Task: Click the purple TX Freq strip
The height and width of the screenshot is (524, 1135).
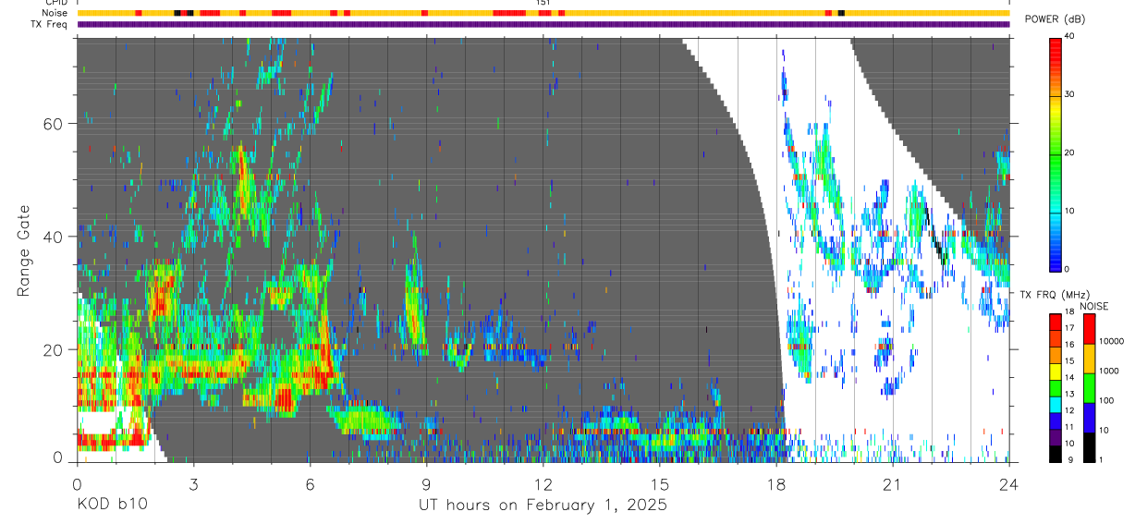Action: tap(543, 24)
